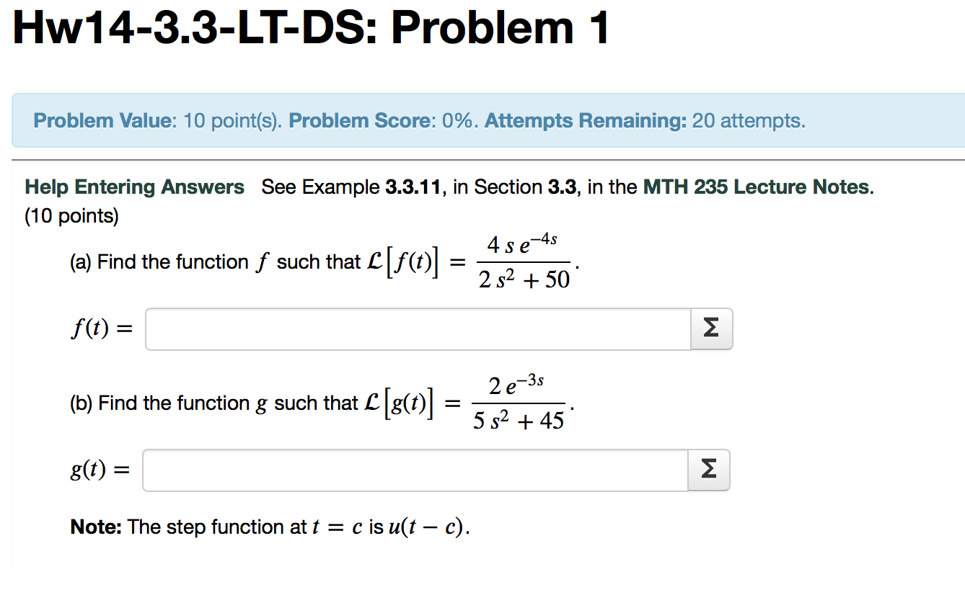The width and height of the screenshot is (965, 595).
Task: Click the Sigma symbol beside the second answer box
Action: tap(708, 470)
